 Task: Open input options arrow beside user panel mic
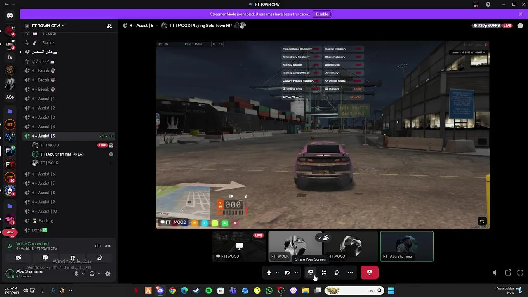tap(83, 273)
